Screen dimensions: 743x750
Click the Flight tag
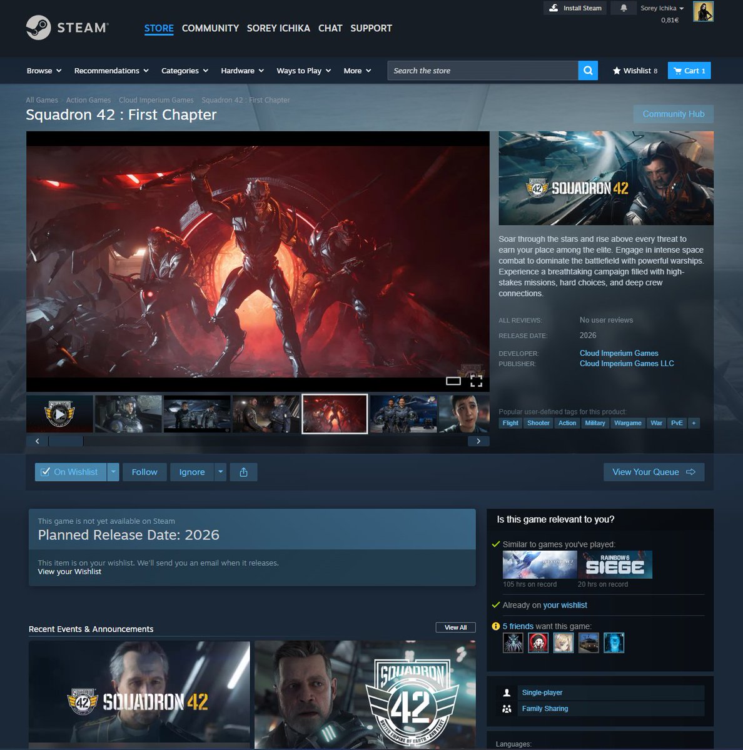pyautogui.click(x=510, y=423)
